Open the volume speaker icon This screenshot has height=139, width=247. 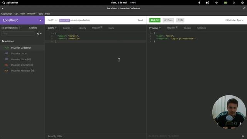pyautogui.click(x=208, y=3)
